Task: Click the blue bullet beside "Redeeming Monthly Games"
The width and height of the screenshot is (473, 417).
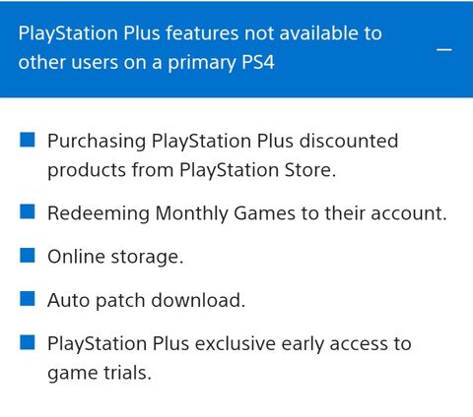Action: coord(28,211)
